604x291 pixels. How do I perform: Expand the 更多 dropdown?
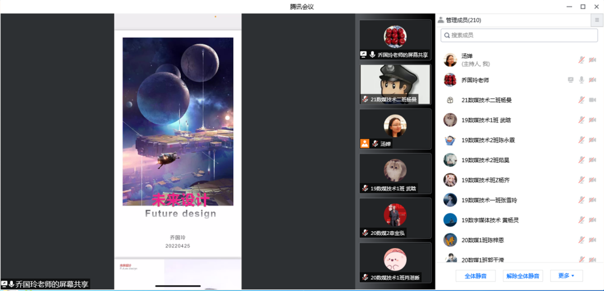coord(566,276)
